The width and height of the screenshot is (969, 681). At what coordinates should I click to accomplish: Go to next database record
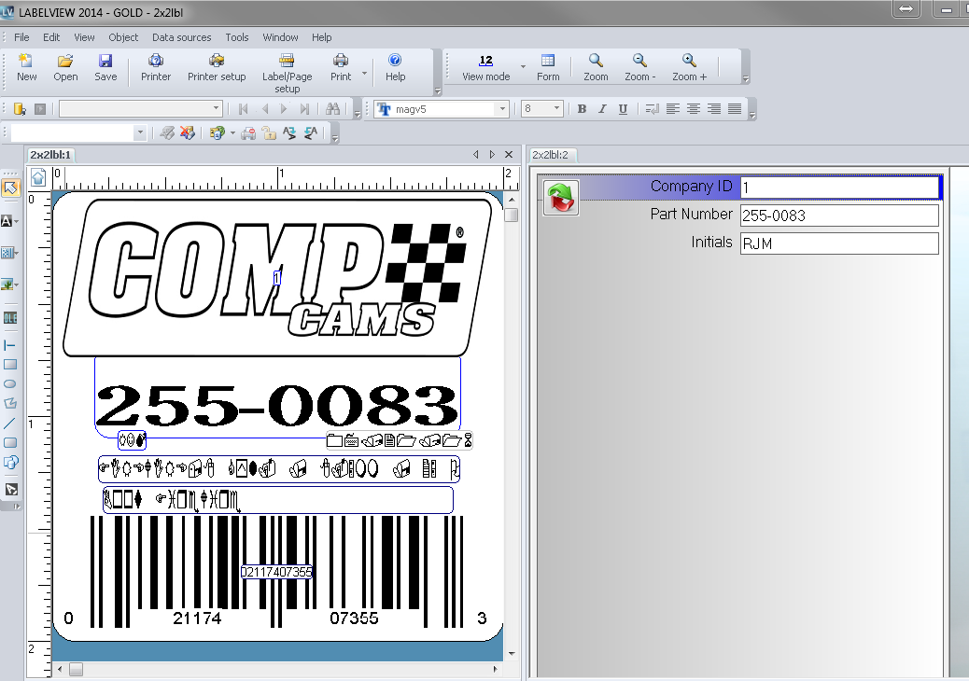284,109
